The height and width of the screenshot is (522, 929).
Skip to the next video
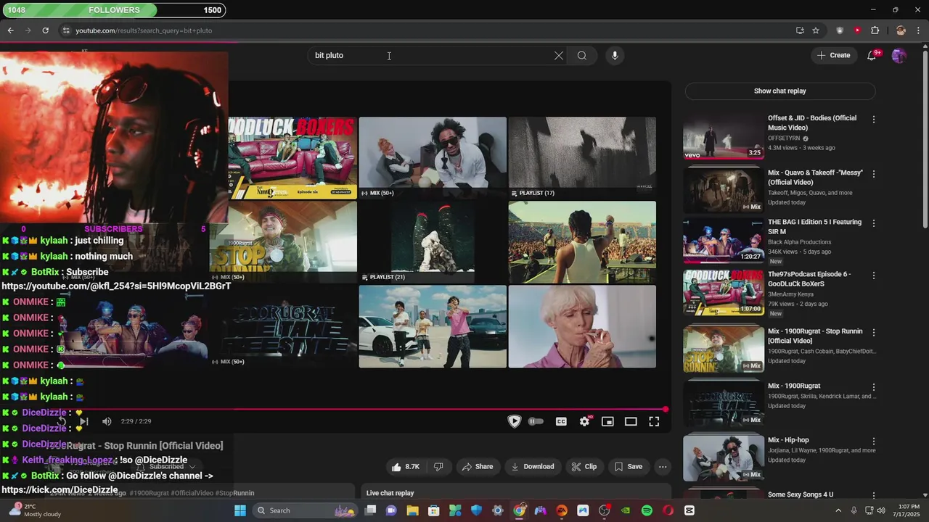pyautogui.click(x=84, y=421)
